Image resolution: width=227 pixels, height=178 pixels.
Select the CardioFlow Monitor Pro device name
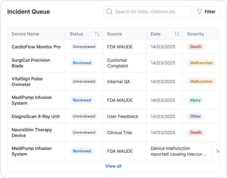pos(36,47)
